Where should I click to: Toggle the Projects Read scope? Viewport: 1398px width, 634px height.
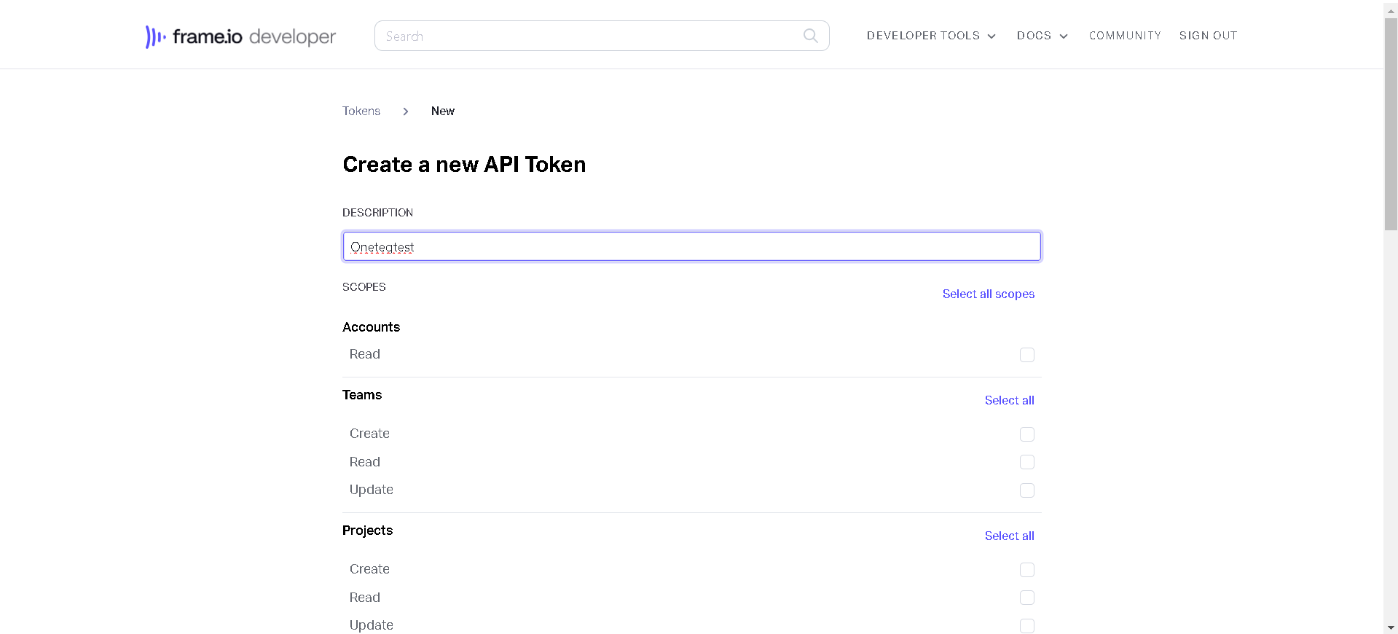tap(1026, 598)
